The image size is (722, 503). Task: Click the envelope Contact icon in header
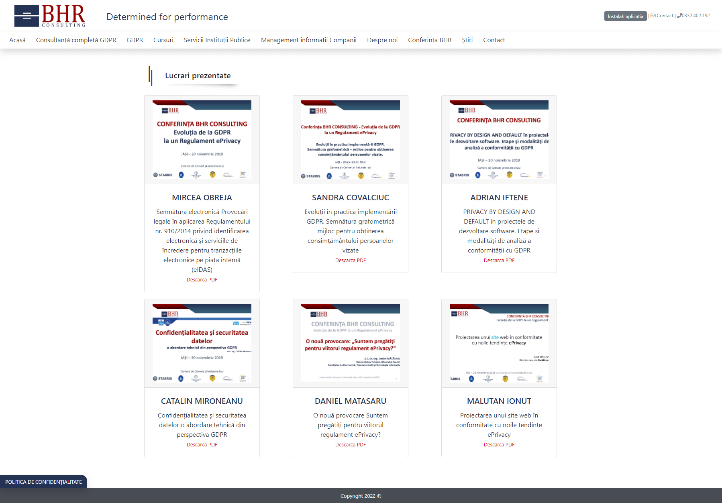653,16
